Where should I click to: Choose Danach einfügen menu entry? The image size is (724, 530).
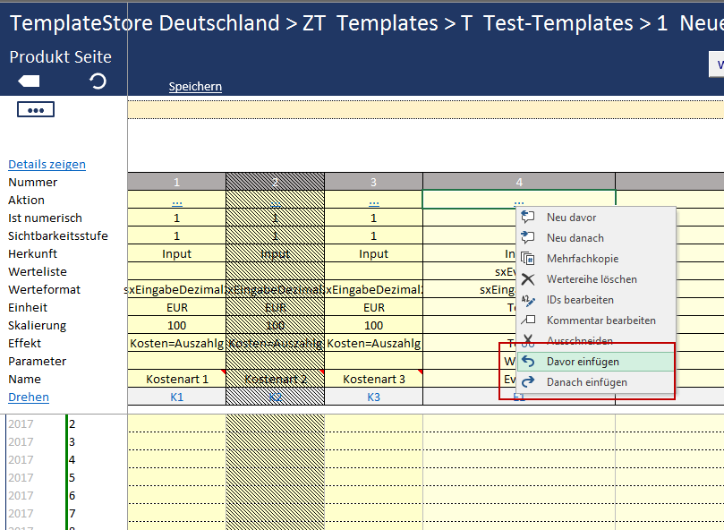tap(586, 382)
